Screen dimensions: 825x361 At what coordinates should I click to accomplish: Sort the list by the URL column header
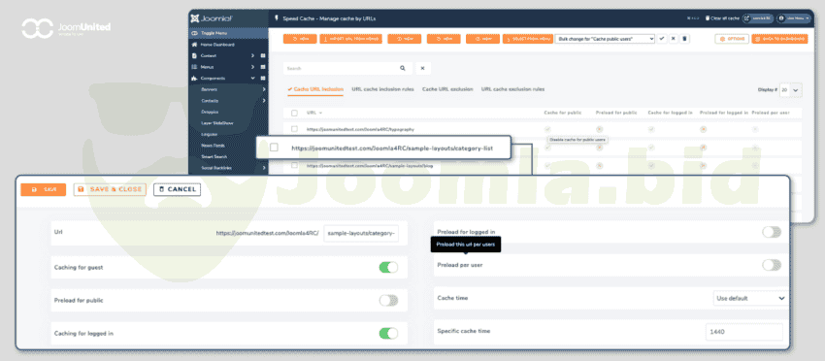[x=314, y=113]
